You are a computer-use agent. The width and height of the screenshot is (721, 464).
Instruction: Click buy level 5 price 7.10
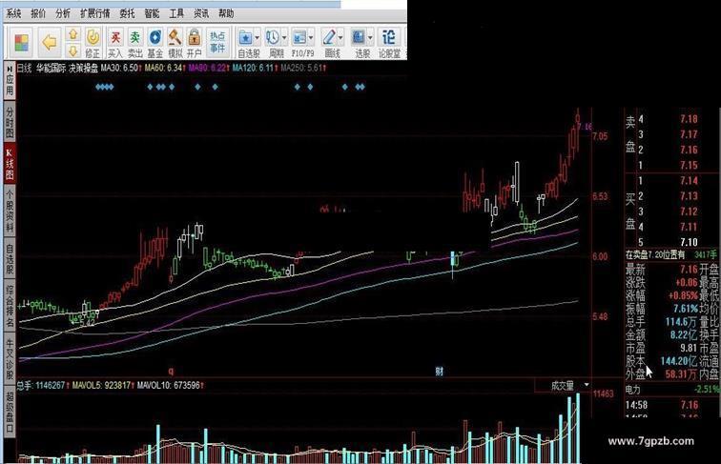click(x=689, y=242)
